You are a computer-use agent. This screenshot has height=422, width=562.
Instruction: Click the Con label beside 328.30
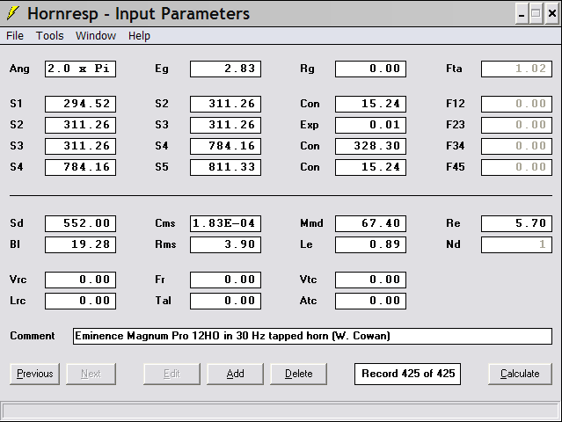[310, 146]
